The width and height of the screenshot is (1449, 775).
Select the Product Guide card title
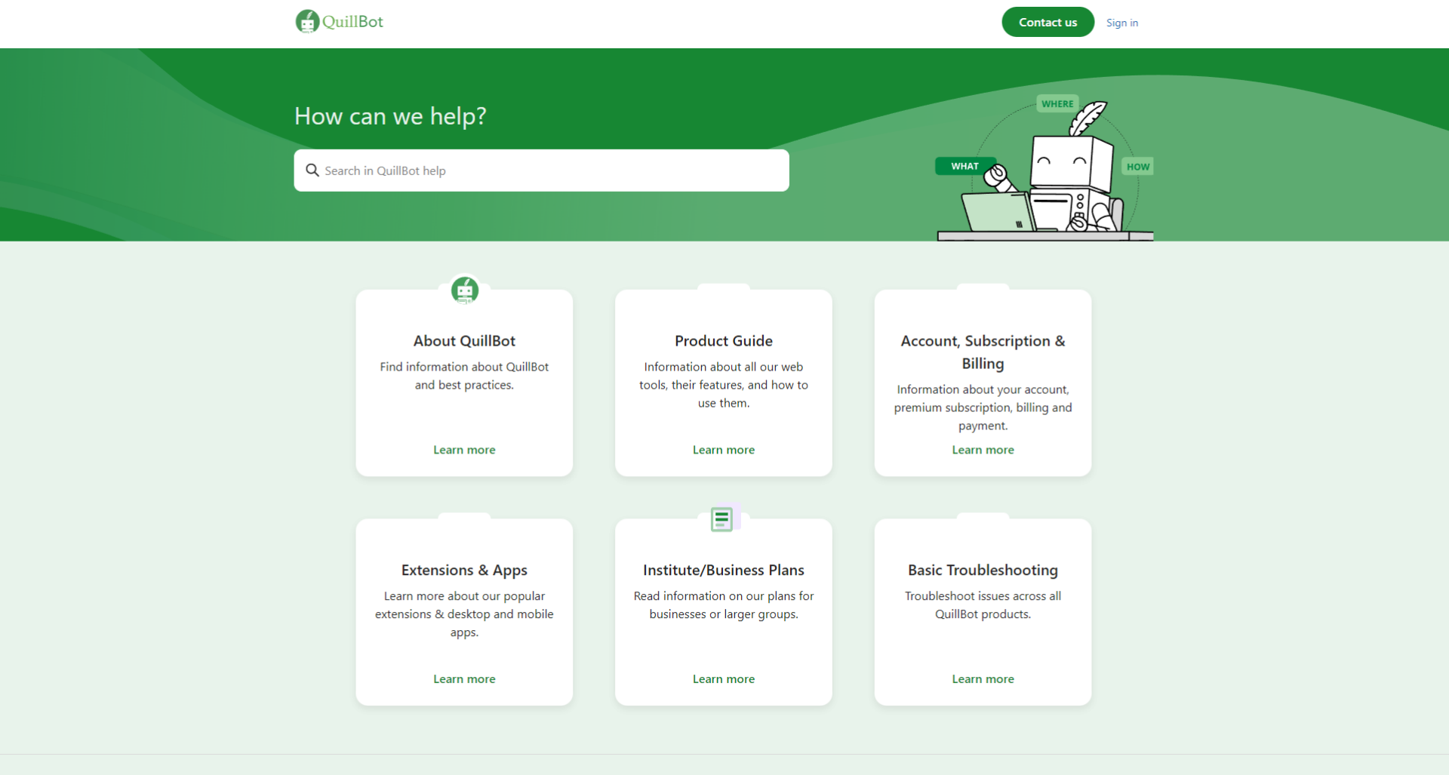(x=723, y=341)
